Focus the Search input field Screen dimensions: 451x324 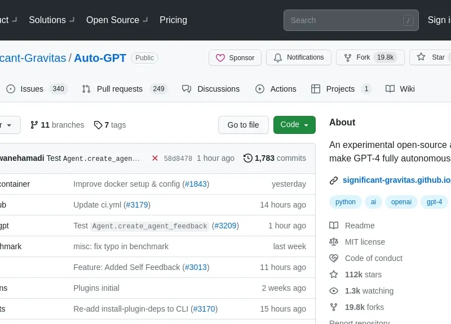click(351, 20)
